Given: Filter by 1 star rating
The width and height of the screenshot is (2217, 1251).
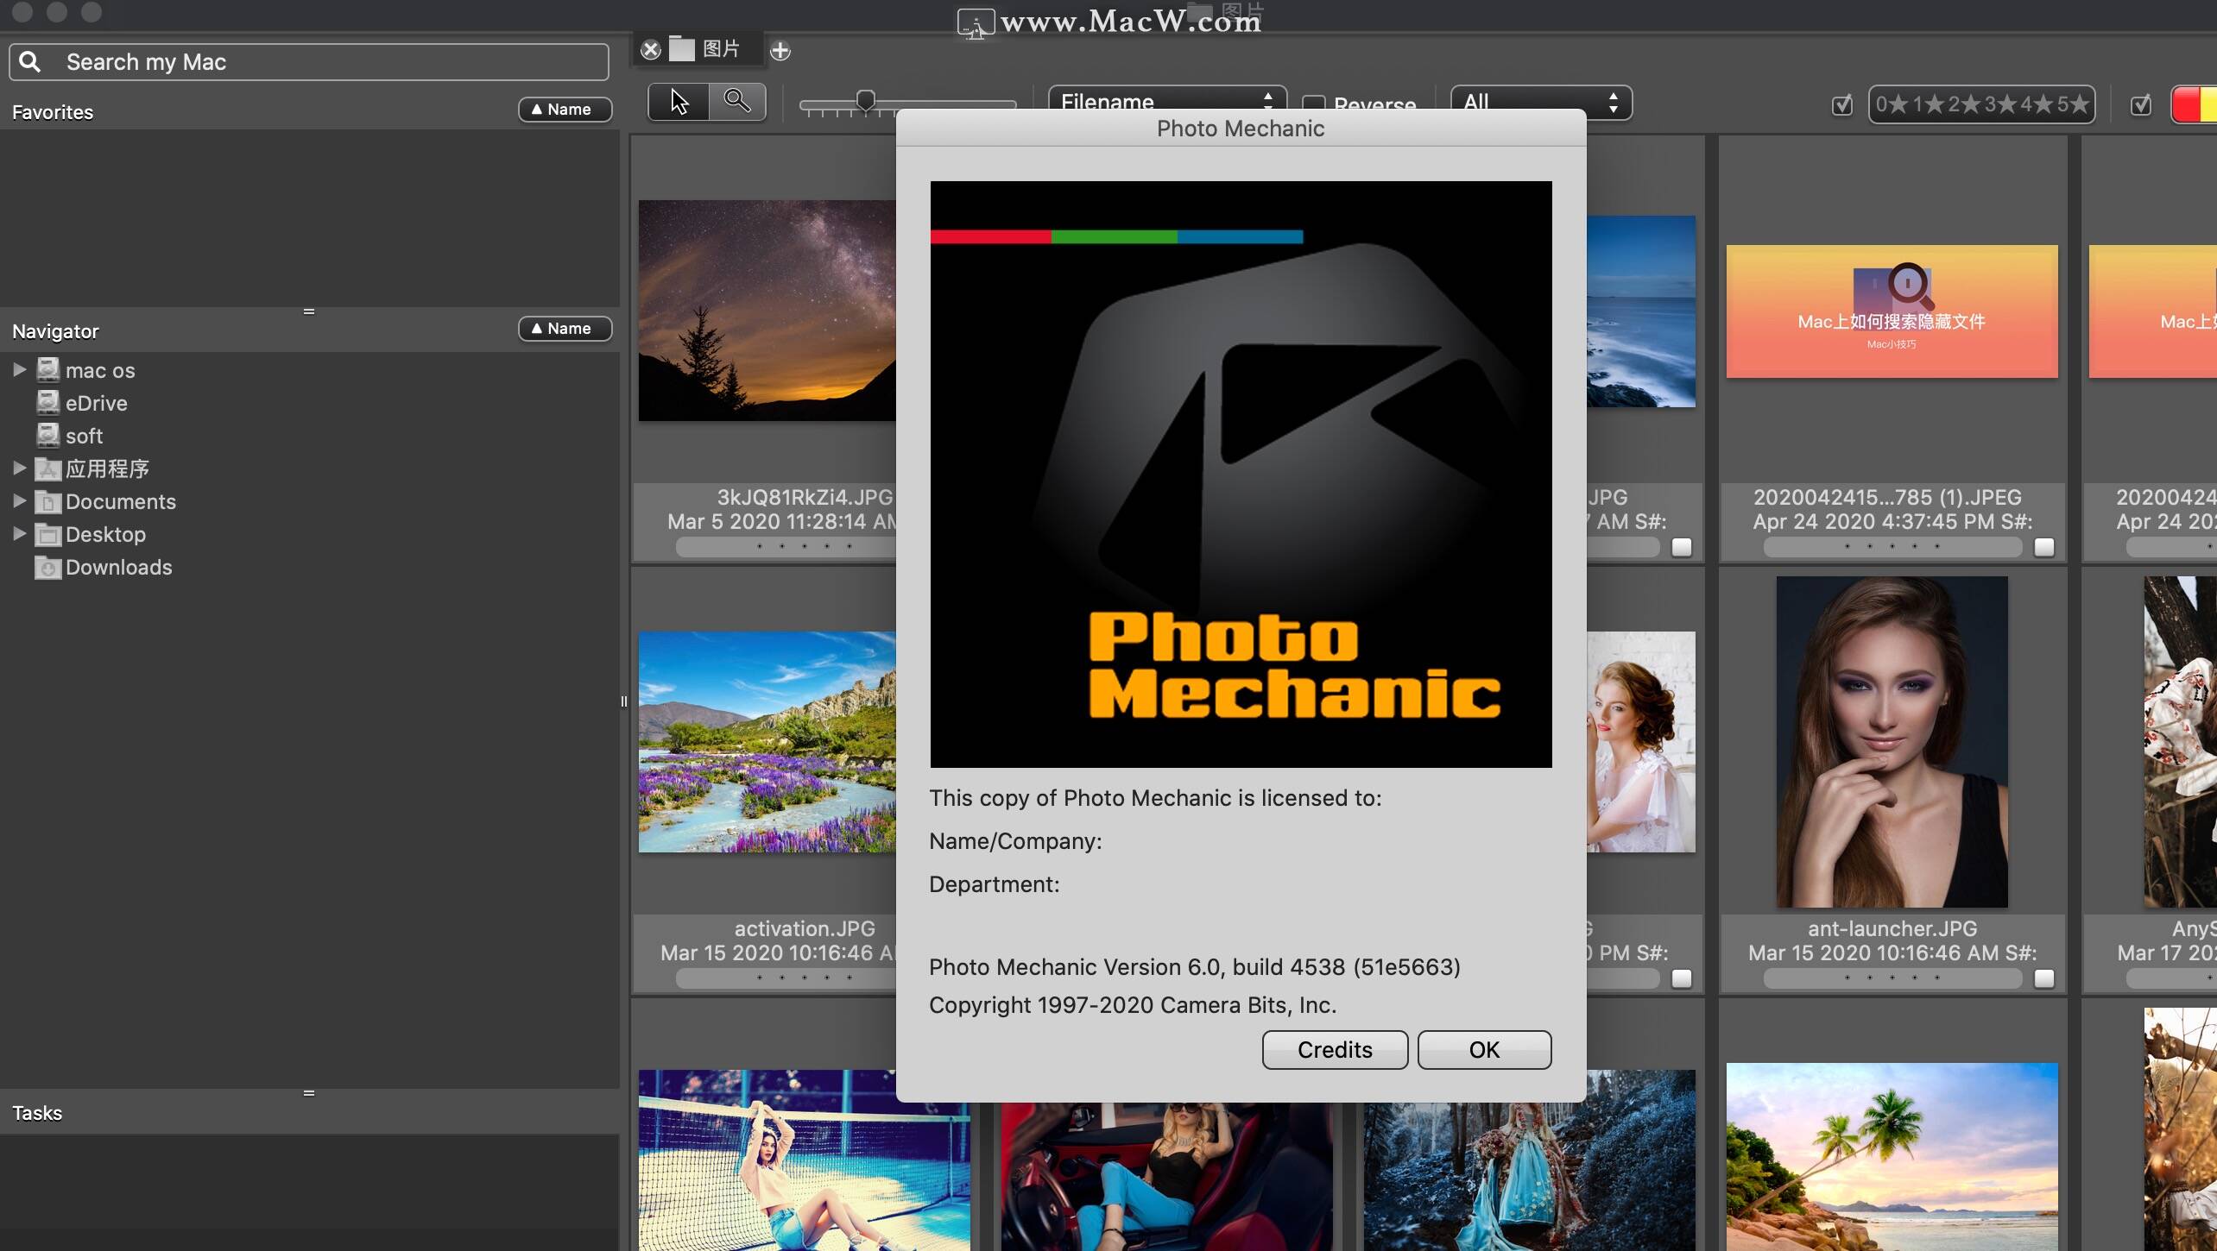Looking at the screenshot, I should (x=1928, y=104).
